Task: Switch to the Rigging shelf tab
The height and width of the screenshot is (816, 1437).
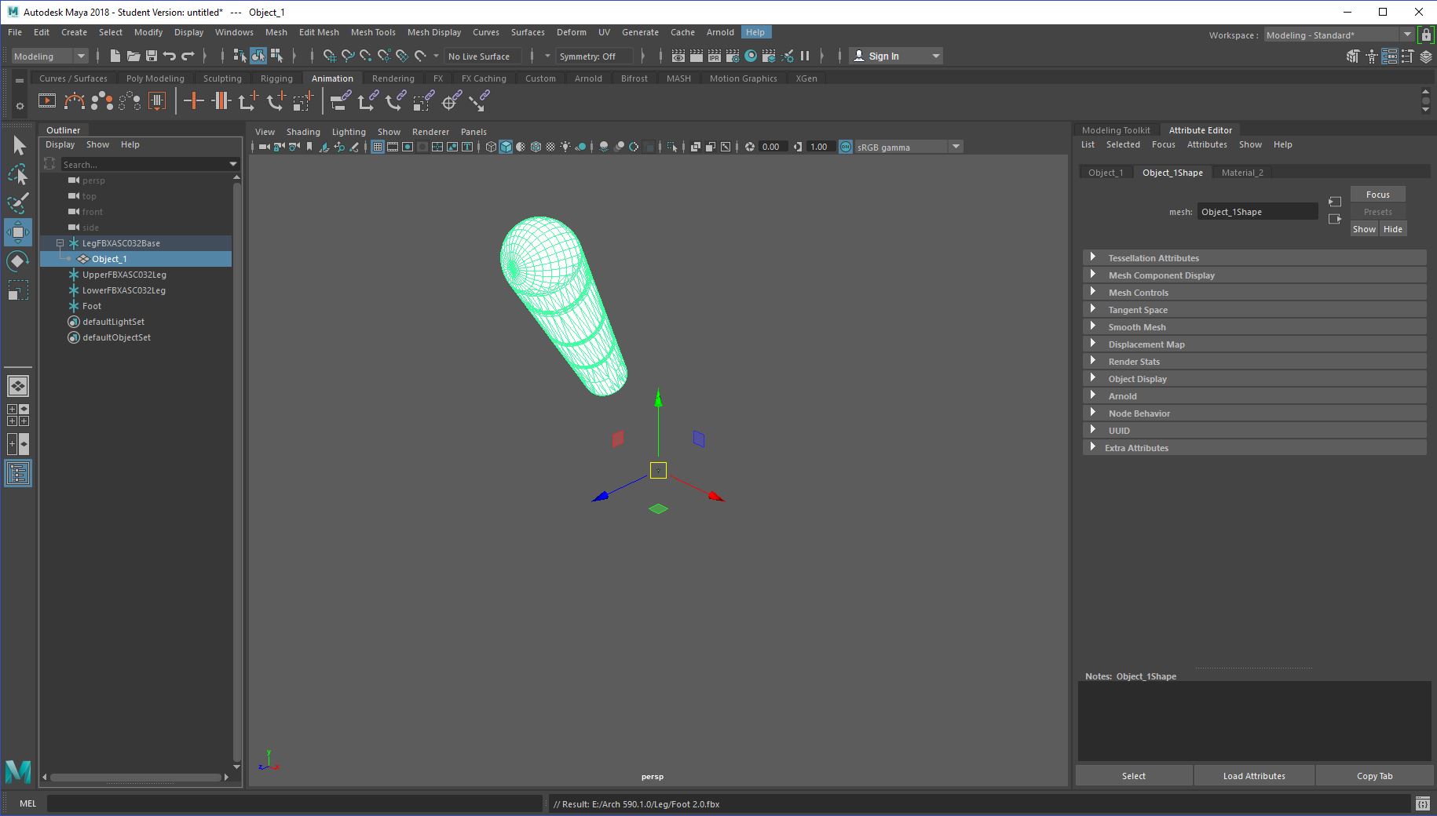Action: pos(276,78)
